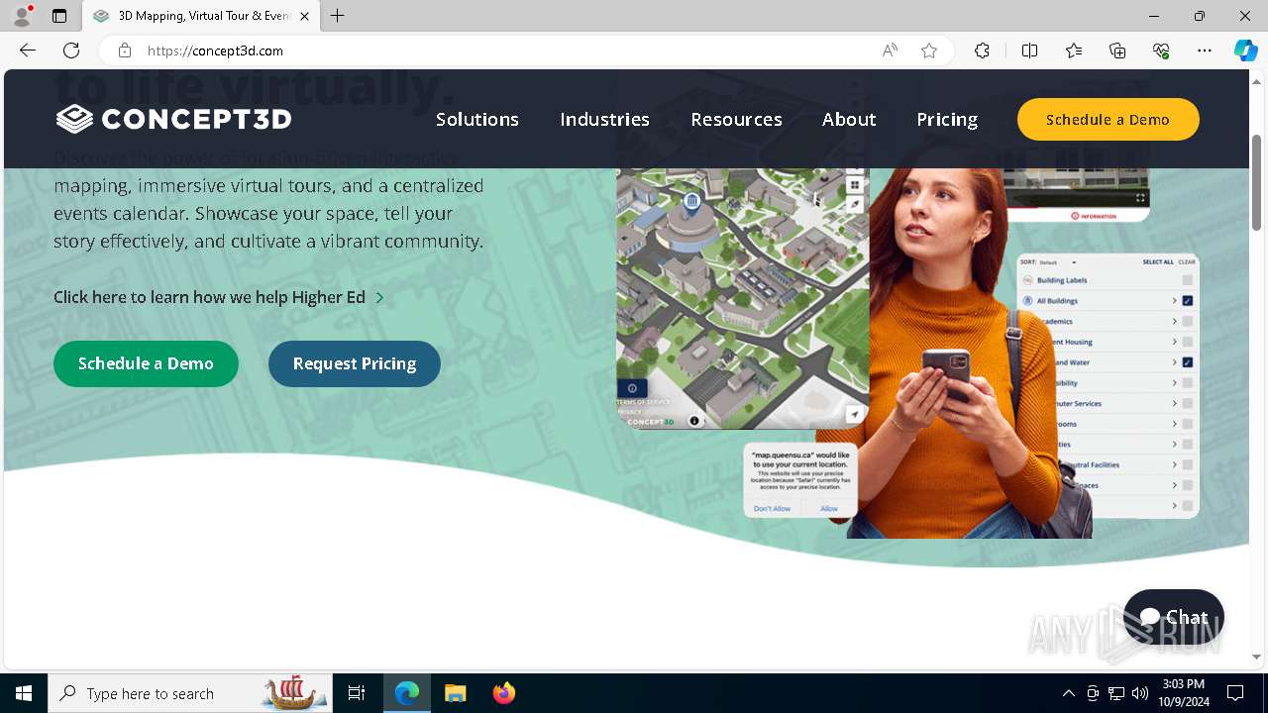Viewport: 1268px width, 713px height.
Task: Open File Explorer from taskbar
Action: click(x=455, y=693)
